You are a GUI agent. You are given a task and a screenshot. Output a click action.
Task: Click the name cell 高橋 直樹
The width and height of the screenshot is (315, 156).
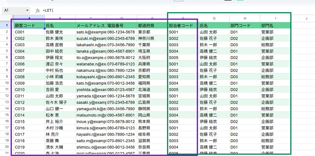coord(60,45)
